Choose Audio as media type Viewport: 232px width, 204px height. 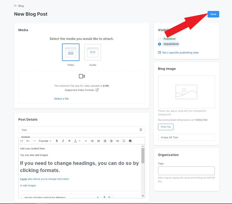(x=93, y=52)
